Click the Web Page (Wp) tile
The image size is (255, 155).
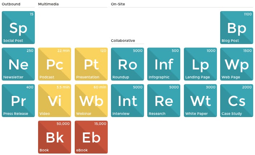(x=236, y=64)
